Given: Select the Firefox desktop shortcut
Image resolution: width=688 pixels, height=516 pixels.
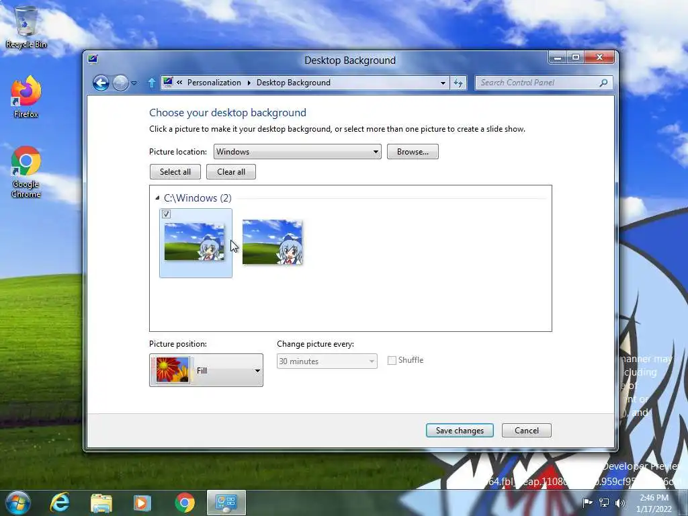Looking at the screenshot, I should (26, 97).
